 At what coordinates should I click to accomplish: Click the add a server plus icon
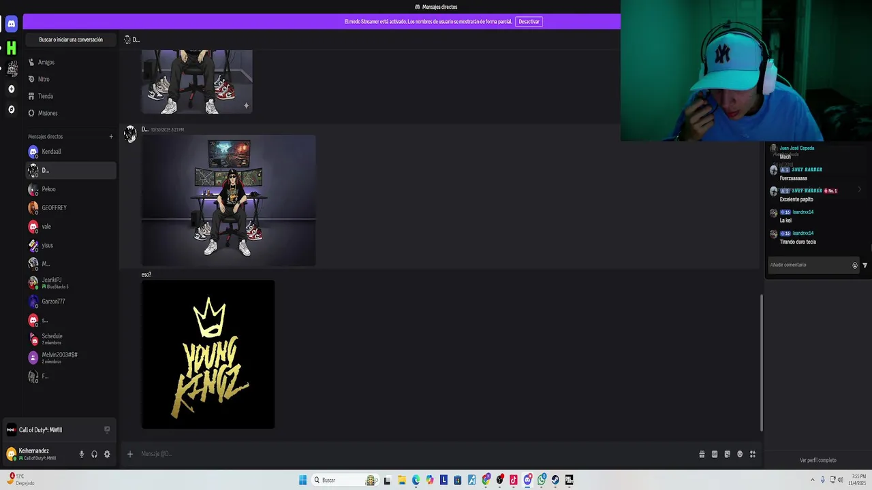point(11,89)
